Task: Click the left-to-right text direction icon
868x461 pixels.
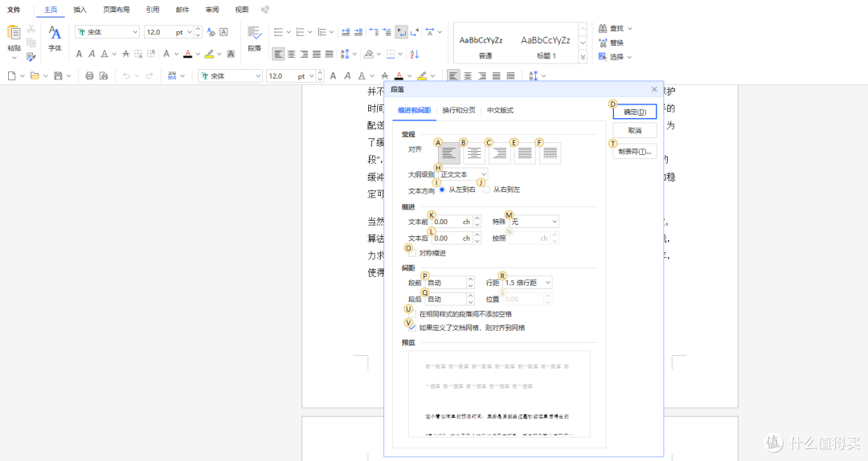Action: tap(401, 32)
